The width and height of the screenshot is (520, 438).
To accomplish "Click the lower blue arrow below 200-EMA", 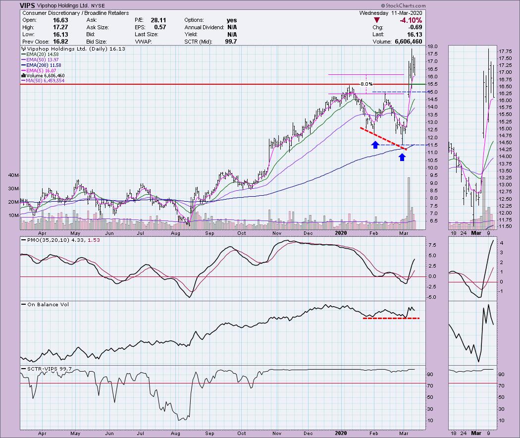I will pos(402,157).
